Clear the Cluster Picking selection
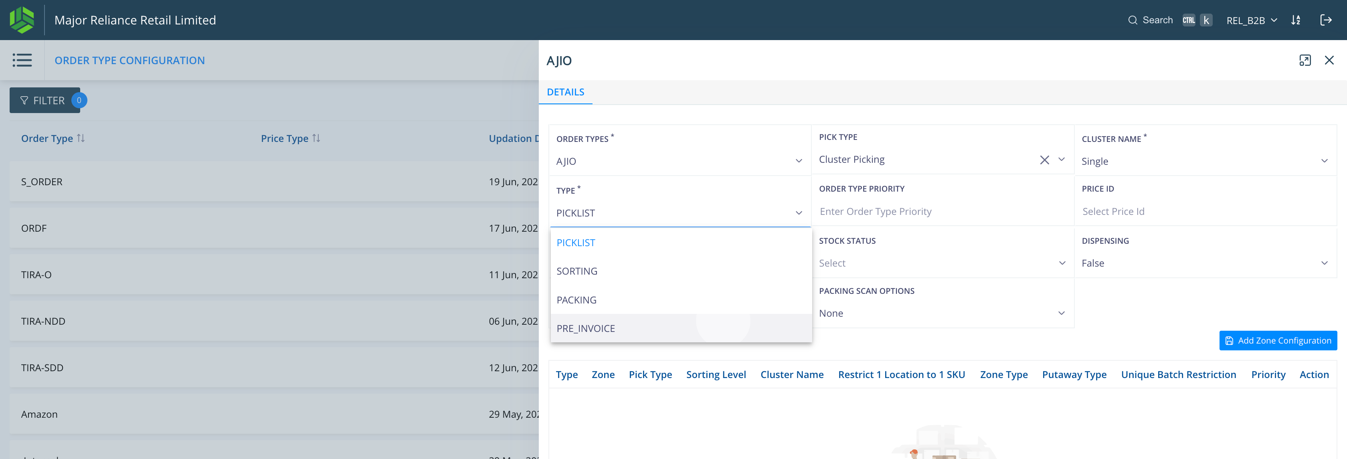 click(x=1044, y=160)
